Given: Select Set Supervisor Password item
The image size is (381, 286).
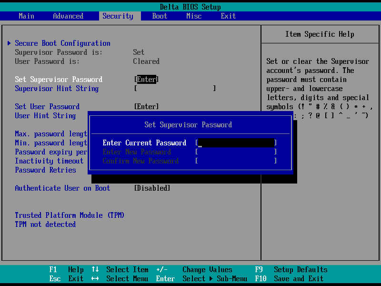Looking at the screenshot, I should click(59, 79).
